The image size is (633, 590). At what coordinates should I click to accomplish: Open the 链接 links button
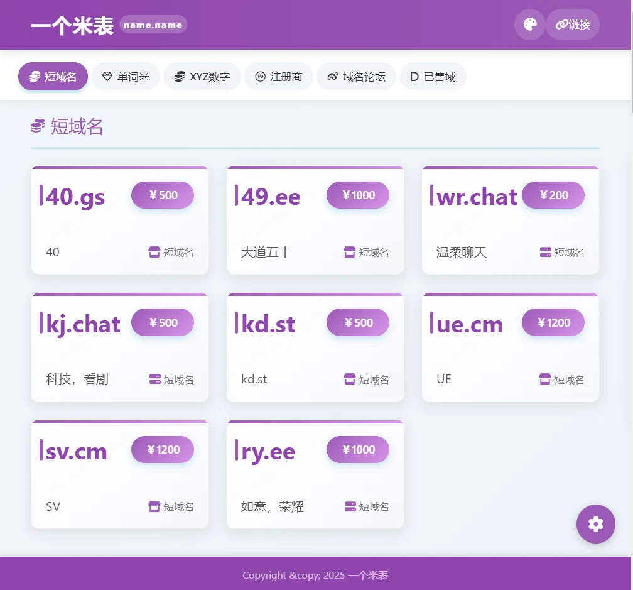click(x=573, y=25)
